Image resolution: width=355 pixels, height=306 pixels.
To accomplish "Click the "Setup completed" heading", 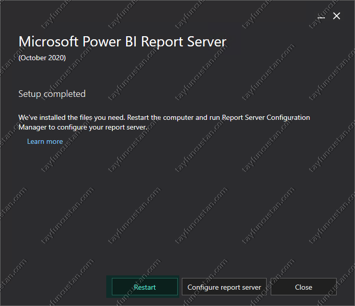I will 52,94.
